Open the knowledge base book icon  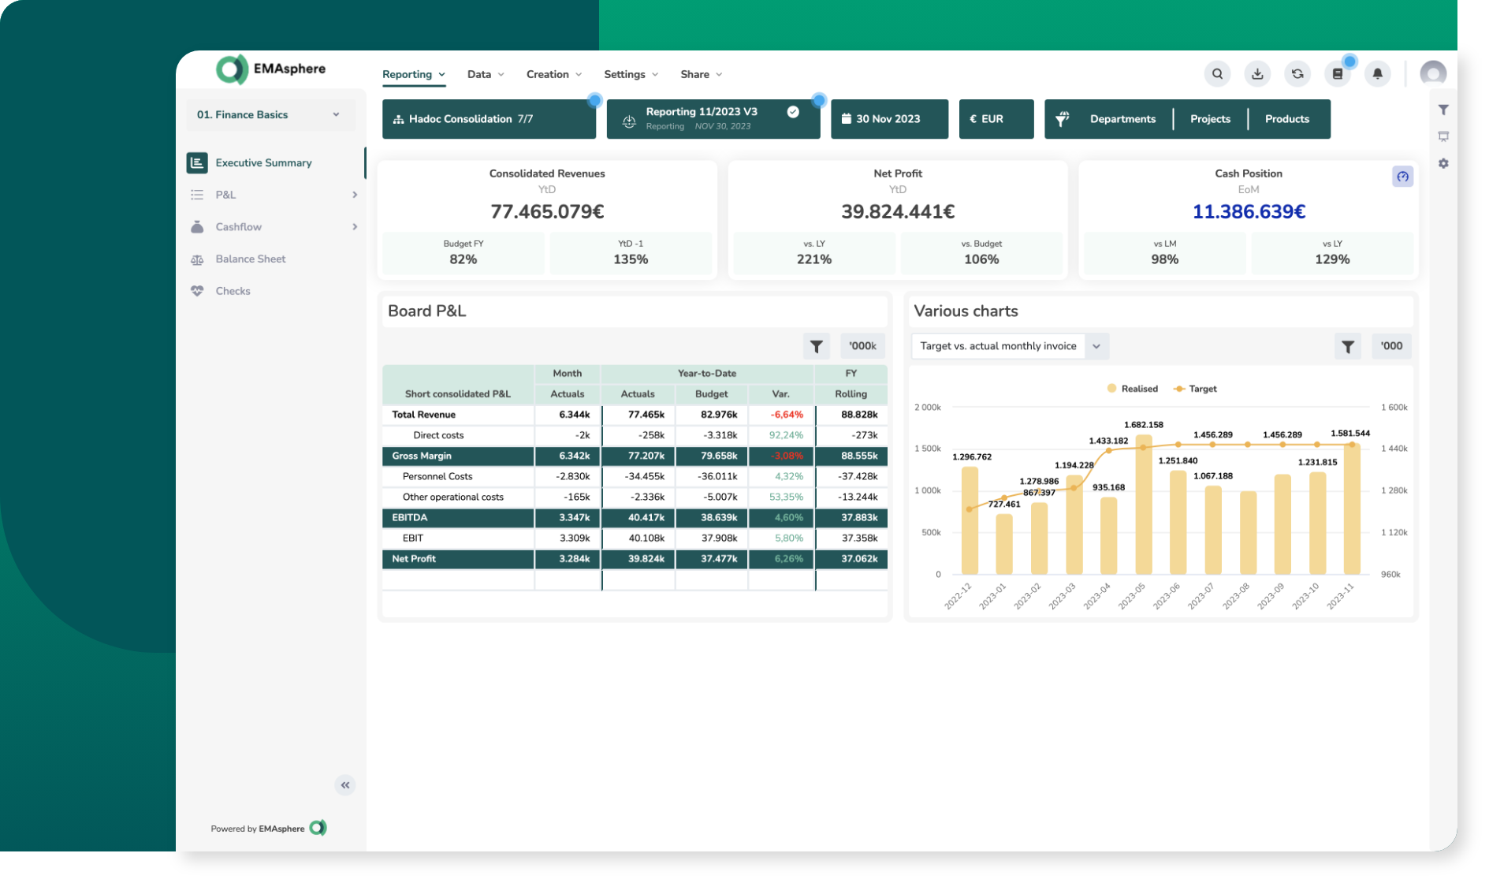tap(1338, 73)
